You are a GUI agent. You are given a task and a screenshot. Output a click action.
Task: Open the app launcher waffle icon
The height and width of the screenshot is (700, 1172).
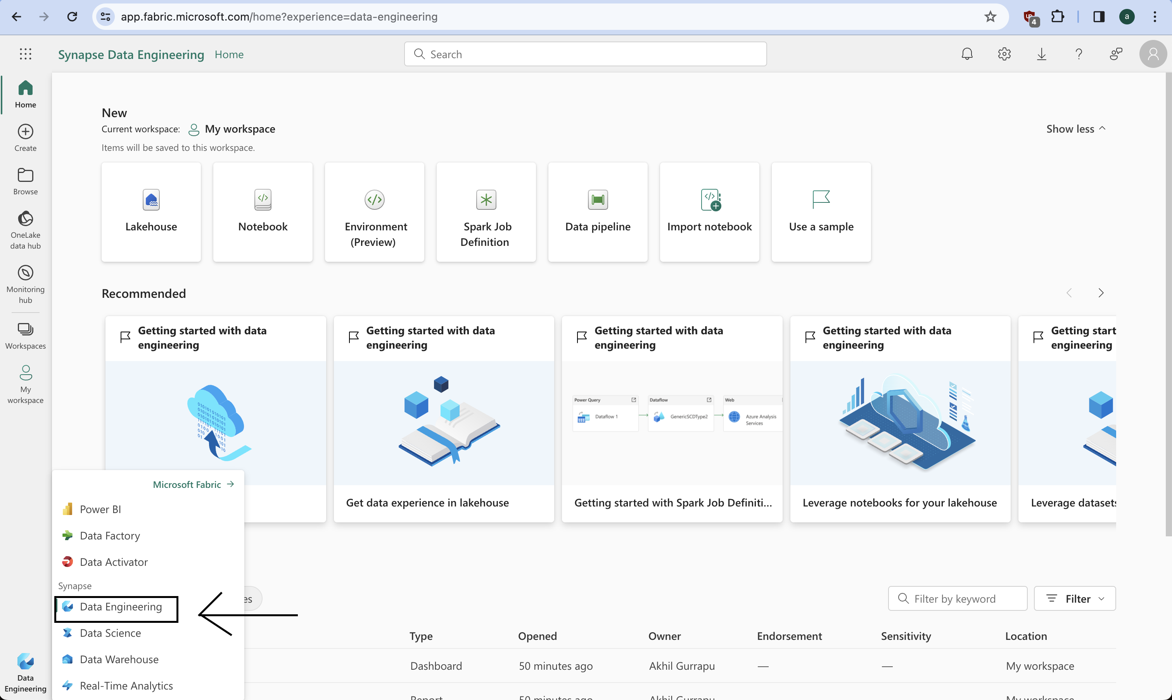pyautogui.click(x=26, y=54)
